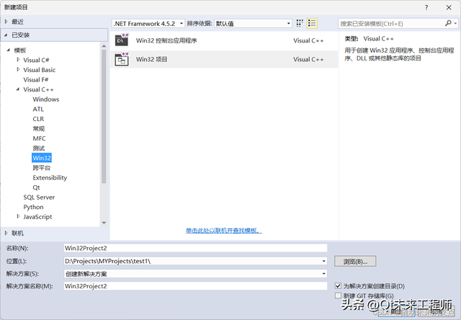Enable 新建 GIT 存储库 checkbox
The height and width of the screenshot is (320, 461).
pyautogui.click(x=338, y=295)
